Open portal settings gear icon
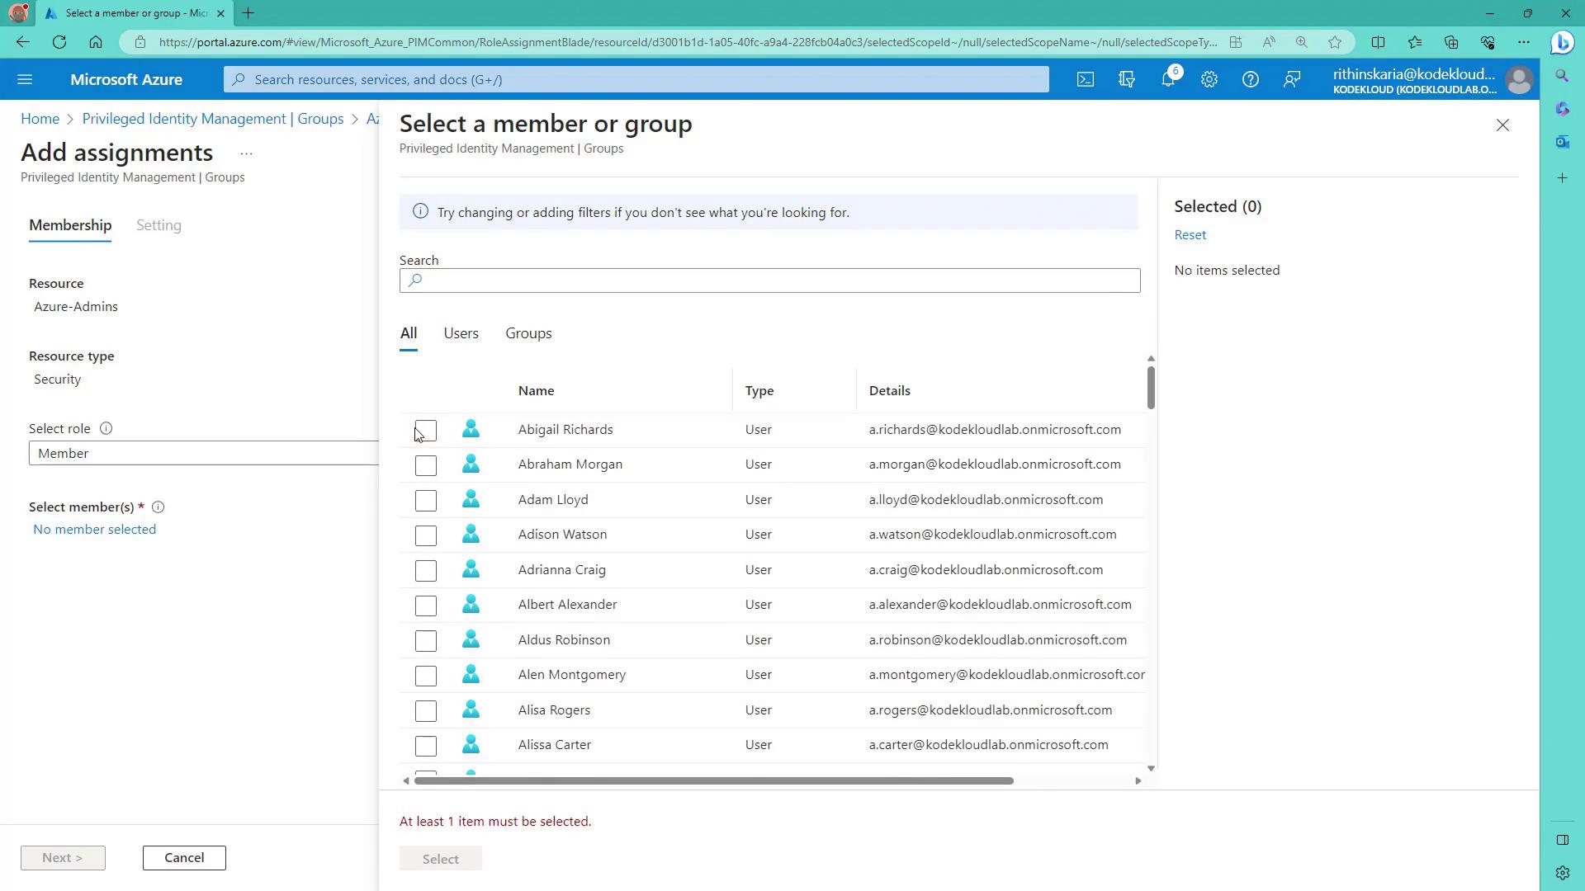Viewport: 1585px width, 891px height. click(1209, 79)
